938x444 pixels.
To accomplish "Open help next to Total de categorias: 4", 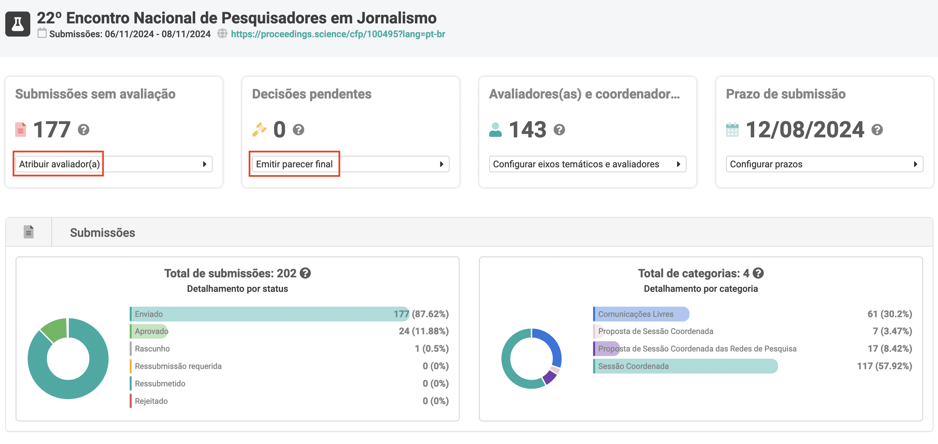I will 758,273.
